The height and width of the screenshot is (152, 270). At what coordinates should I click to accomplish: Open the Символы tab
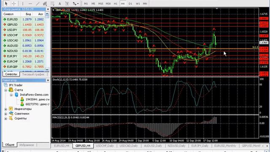pos(11,74)
